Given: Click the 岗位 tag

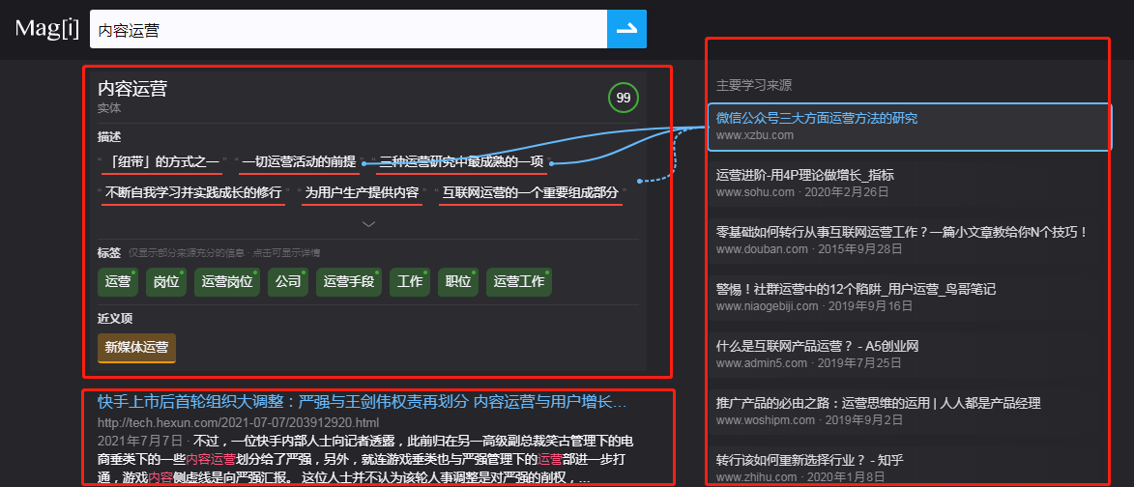Looking at the screenshot, I should 166,282.
